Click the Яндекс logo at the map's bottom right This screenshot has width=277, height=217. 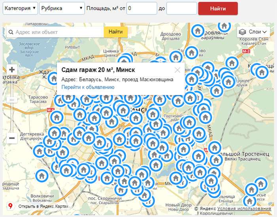click(x=207, y=209)
